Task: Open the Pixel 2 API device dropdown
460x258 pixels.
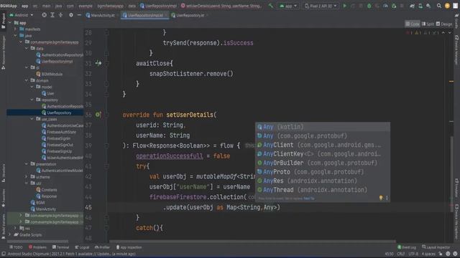Action: pyautogui.click(x=321, y=6)
